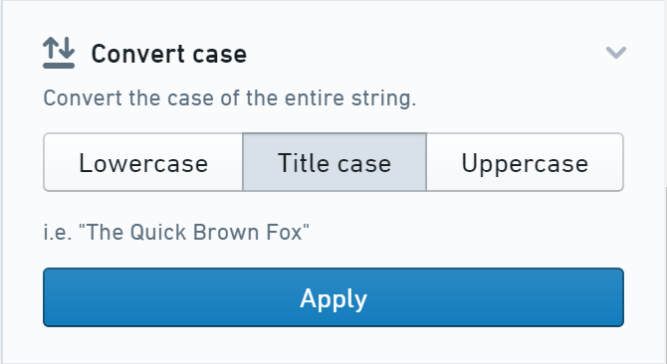
Task: Hit the blue Apply button
Action: pyautogui.click(x=333, y=297)
